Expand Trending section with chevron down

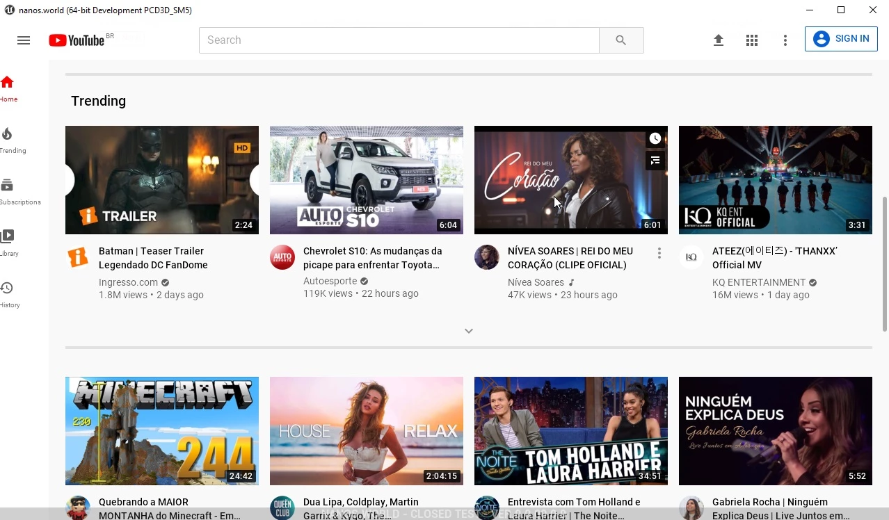[x=469, y=331]
